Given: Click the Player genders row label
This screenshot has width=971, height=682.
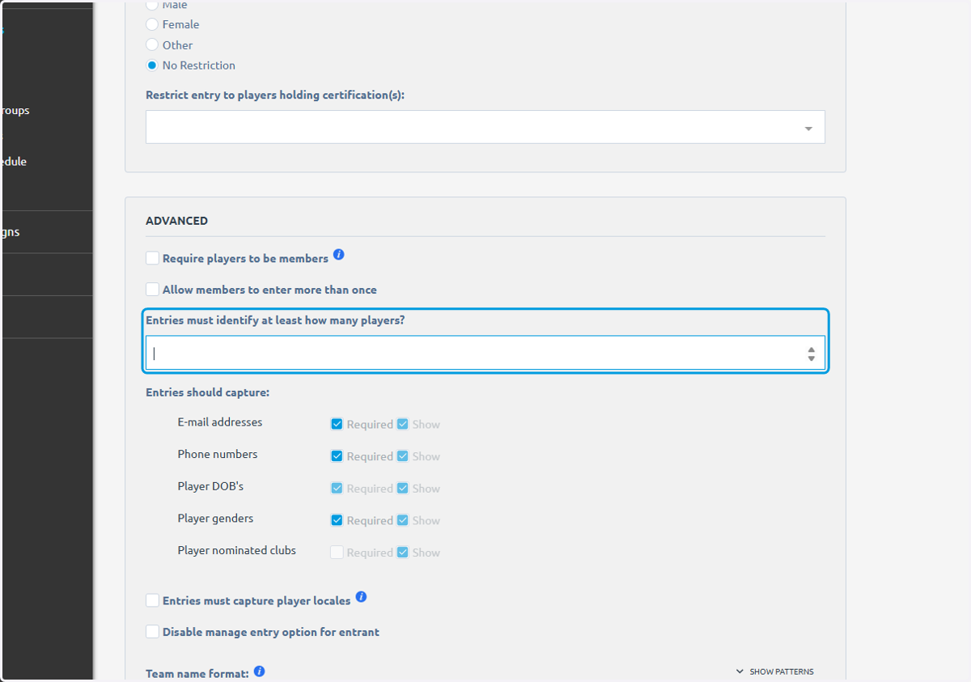Looking at the screenshot, I should pyautogui.click(x=215, y=518).
